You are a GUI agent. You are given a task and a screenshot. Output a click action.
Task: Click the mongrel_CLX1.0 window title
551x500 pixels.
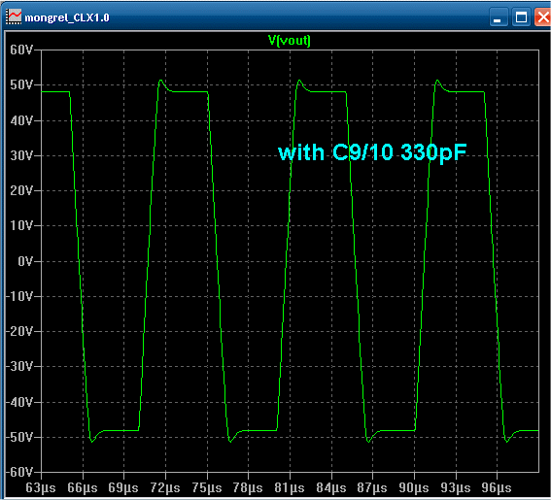[67, 17]
